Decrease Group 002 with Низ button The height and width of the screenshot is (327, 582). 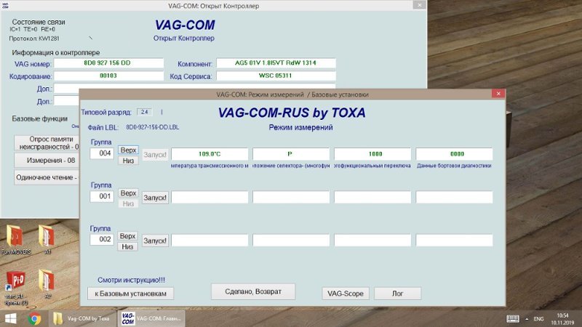coord(128,246)
